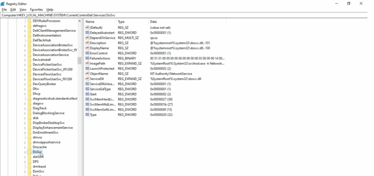Click the SvcMemHardLi... DWORD icon
Viewport: 374px width, 176px height.
[87, 99]
